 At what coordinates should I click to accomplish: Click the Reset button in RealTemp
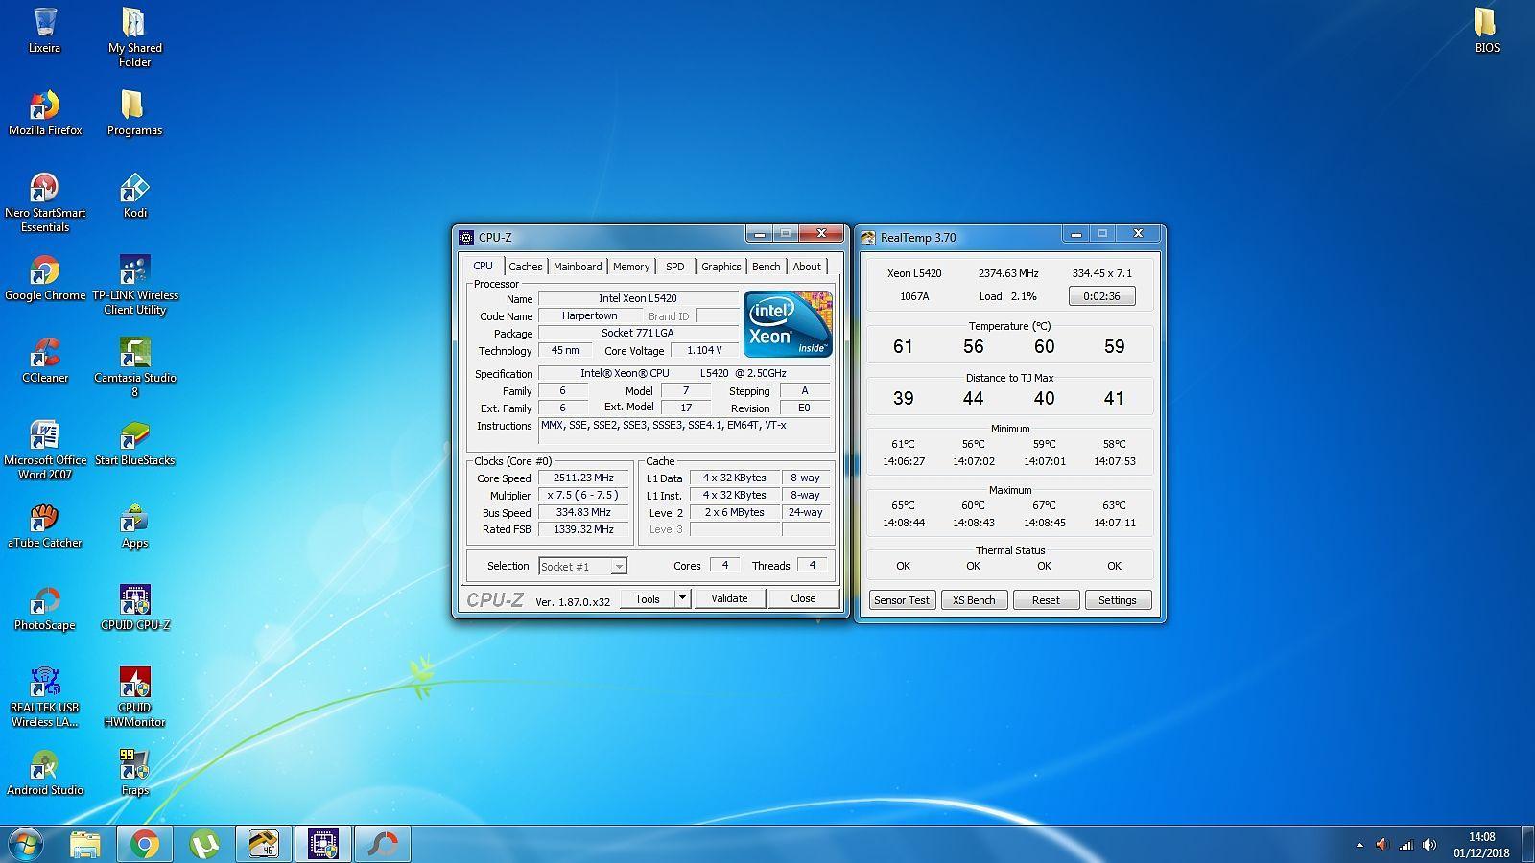[1046, 600]
